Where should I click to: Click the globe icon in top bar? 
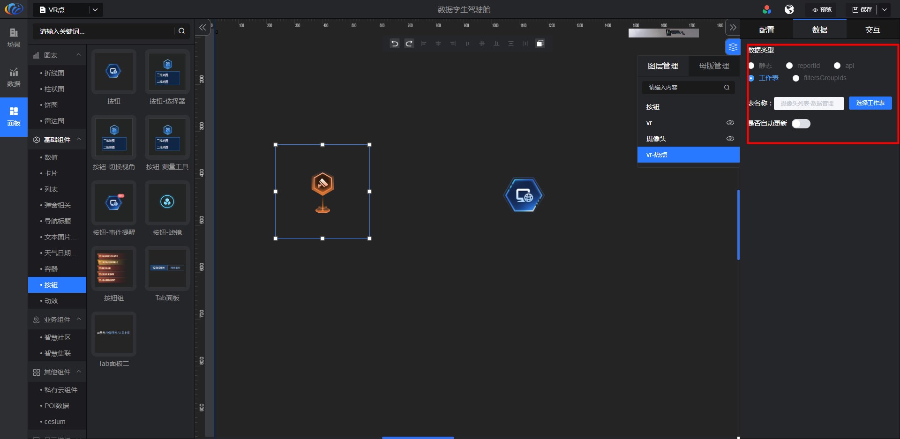click(x=789, y=9)
